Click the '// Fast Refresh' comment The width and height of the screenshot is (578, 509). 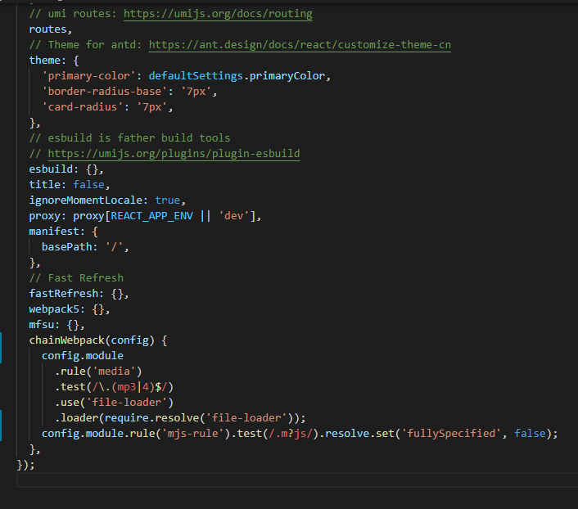tap(76, 278)
